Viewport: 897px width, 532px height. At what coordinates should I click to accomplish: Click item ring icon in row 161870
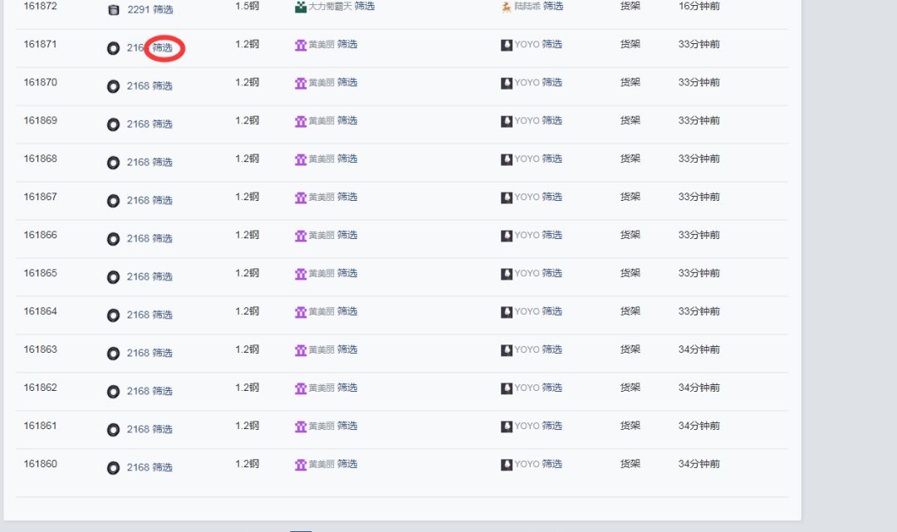(x=113, y=86)
